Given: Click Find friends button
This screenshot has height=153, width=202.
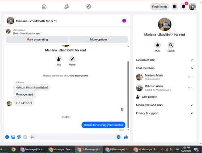Looking at the screenshot, I should coord(160,6).
